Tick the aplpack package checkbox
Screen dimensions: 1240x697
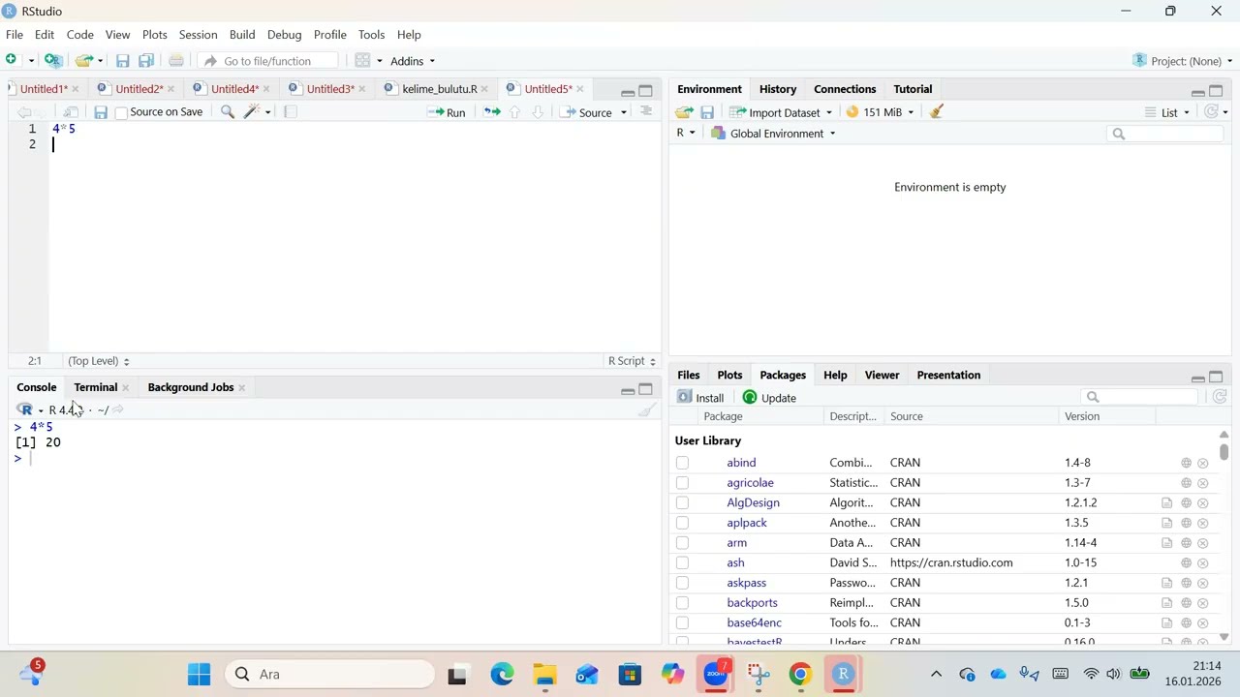[x=682, y=524]
